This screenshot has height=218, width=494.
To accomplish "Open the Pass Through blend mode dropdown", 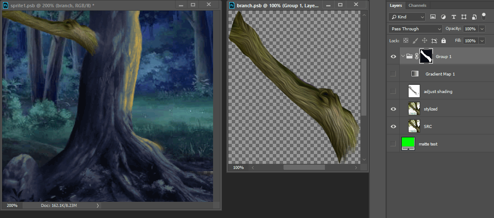I will (415, 29).
